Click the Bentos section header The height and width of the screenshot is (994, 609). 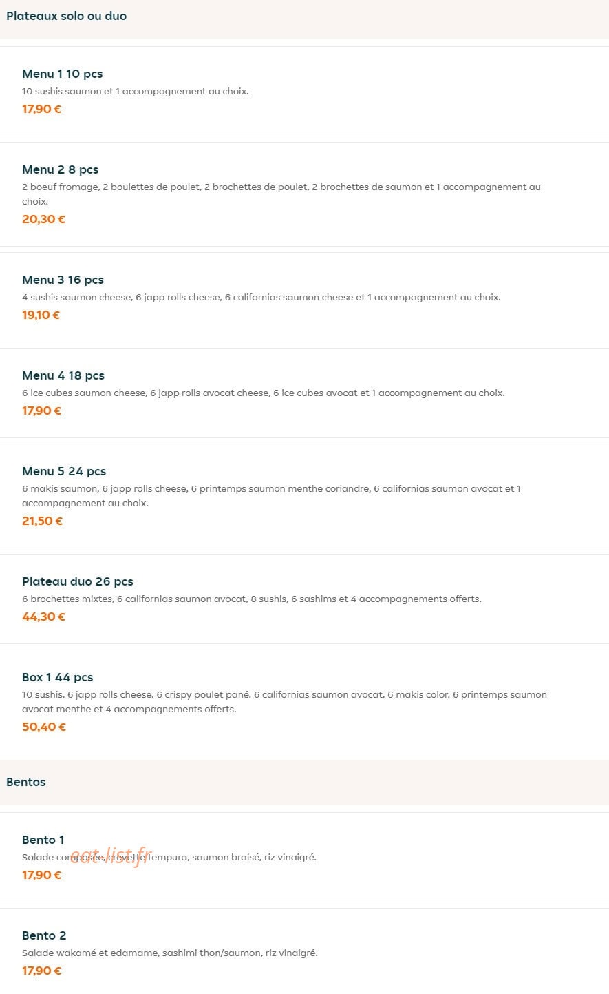point(26,782)
